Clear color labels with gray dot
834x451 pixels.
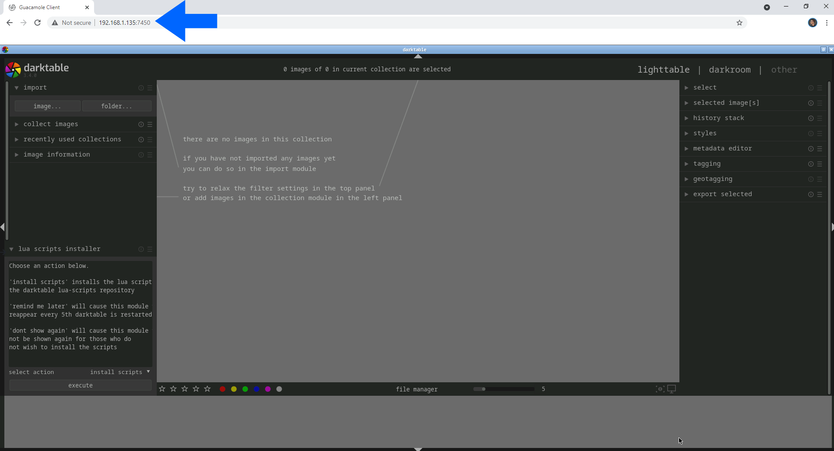(x=279, y=389)
